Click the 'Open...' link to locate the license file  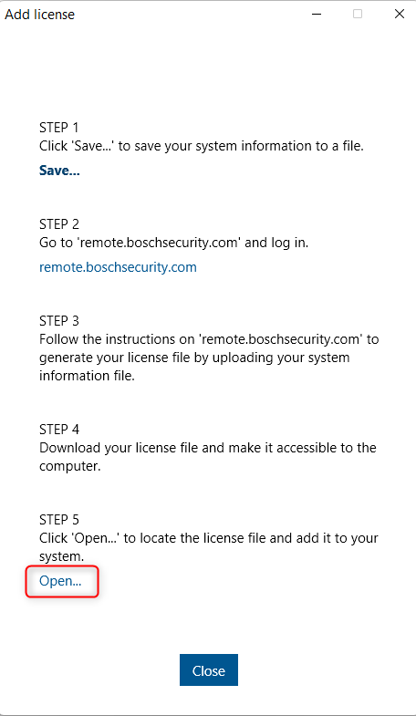tap(60, 581)
